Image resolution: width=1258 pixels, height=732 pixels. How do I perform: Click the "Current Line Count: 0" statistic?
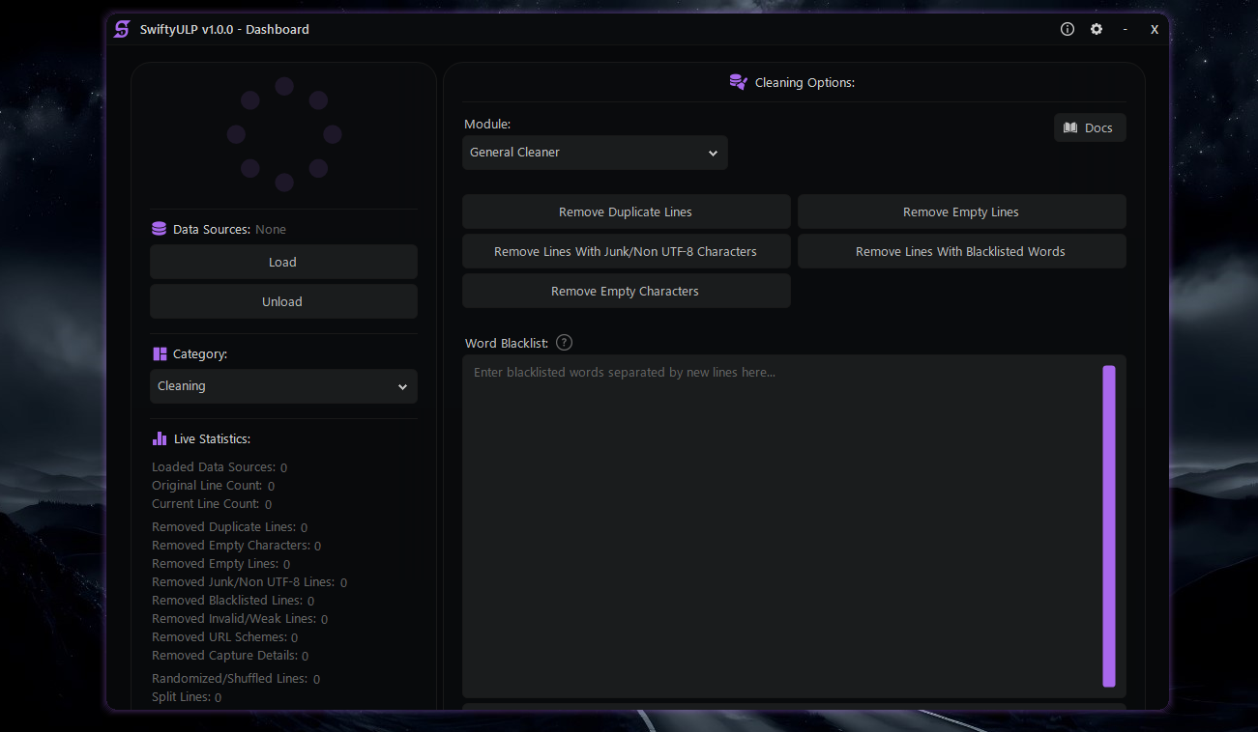click(x=212, y=504)
